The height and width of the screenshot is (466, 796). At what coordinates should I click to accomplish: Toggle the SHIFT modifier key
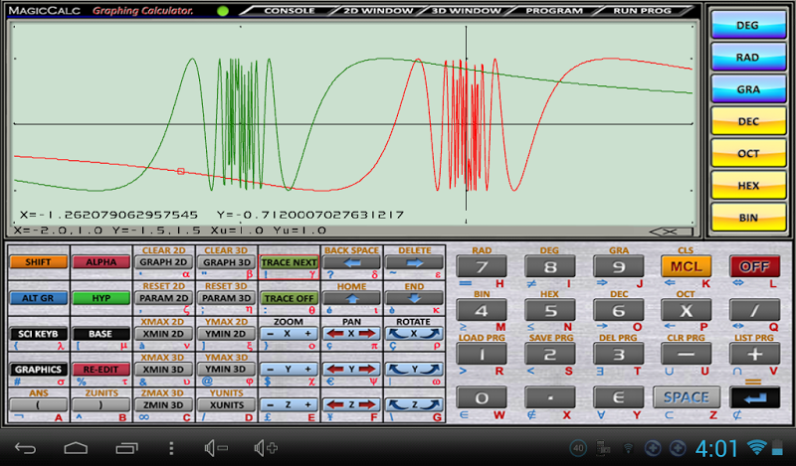39,262
